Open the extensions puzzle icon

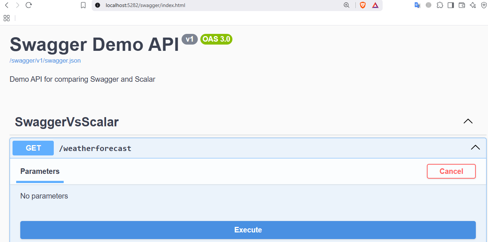pyautogui.click(x=440, y=5)
